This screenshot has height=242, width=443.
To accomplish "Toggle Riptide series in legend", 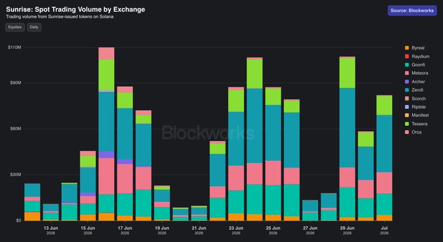I will tap(415, 107).
